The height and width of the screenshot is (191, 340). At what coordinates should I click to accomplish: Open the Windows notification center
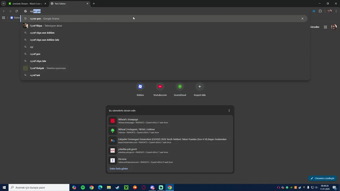tap(335, 188)
